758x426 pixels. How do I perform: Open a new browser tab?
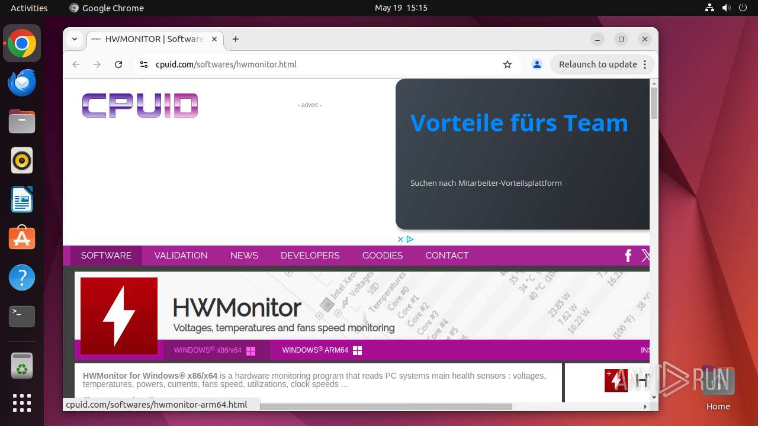[236, 39]
